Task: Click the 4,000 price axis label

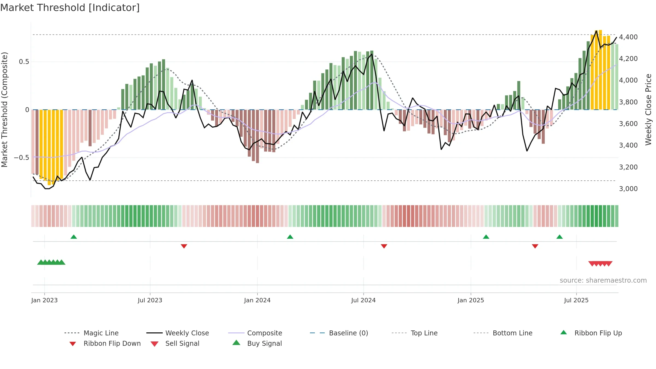Action: (x=628, y=80)
